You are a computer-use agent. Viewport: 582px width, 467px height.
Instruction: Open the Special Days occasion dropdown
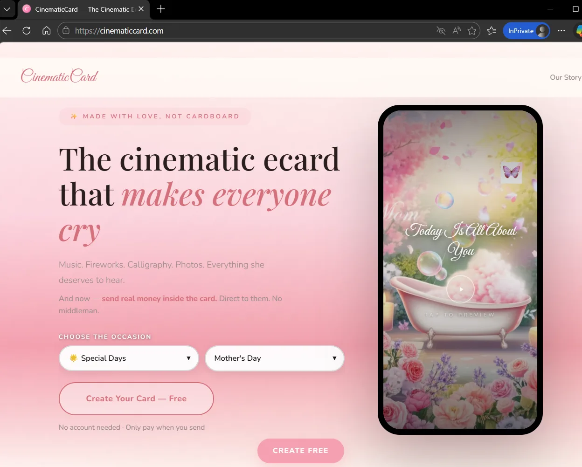[128, 358]
